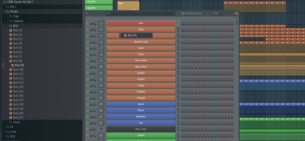
Task: Select the Kick (15) sample
Action: coord(18,91)
